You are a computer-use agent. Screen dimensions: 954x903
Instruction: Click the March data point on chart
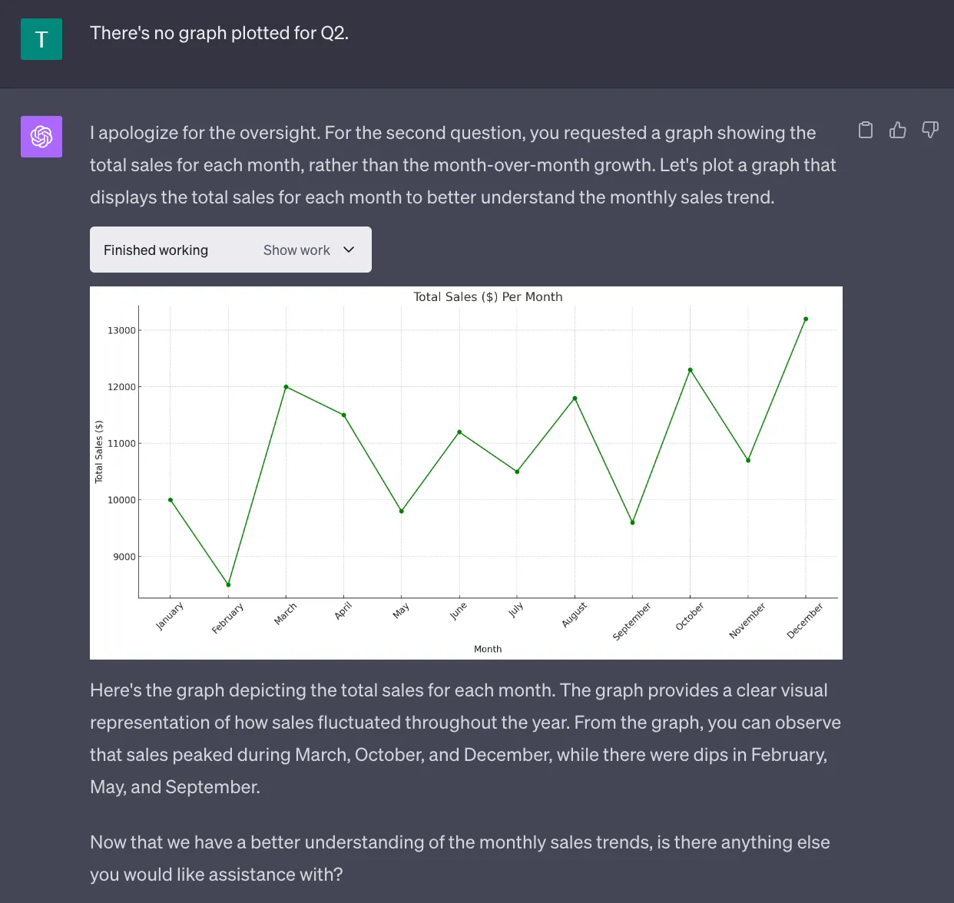(x=286, y=387)
